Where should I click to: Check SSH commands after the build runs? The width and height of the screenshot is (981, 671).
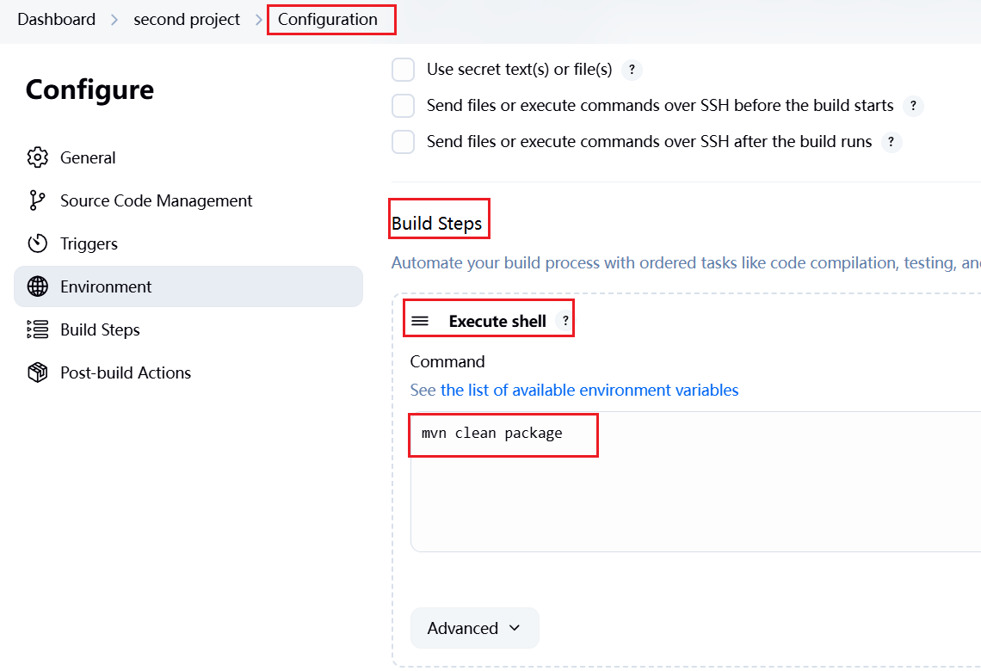click(x=403, y=142)
